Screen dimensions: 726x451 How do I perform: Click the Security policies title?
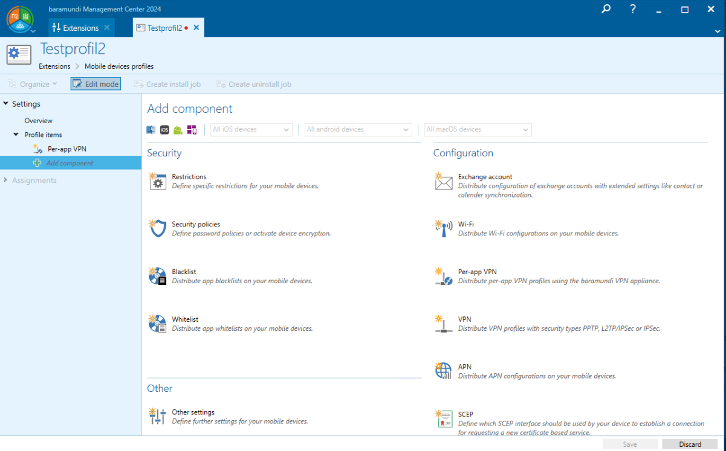coord(196,224)
